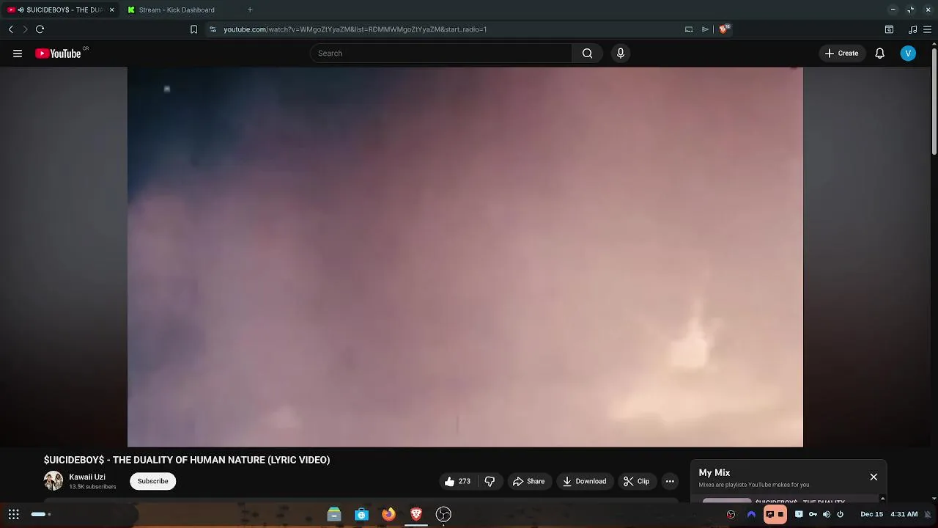Open the power menu in system tray
The height and width of the screenshot is (528, 938).
841,514
